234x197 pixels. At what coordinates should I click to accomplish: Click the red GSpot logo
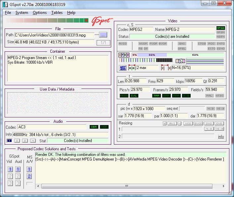[x=102, y=21]
